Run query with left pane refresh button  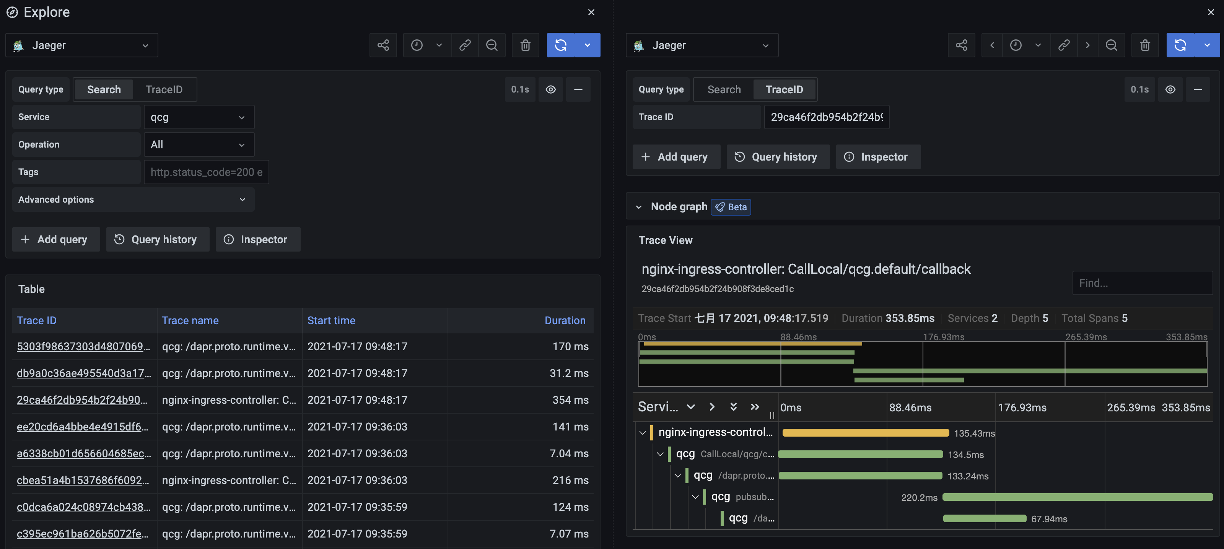(561, 45)
